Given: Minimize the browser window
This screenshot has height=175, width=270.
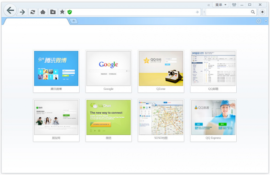Looking at the screenshot, I should click(242, 5).
